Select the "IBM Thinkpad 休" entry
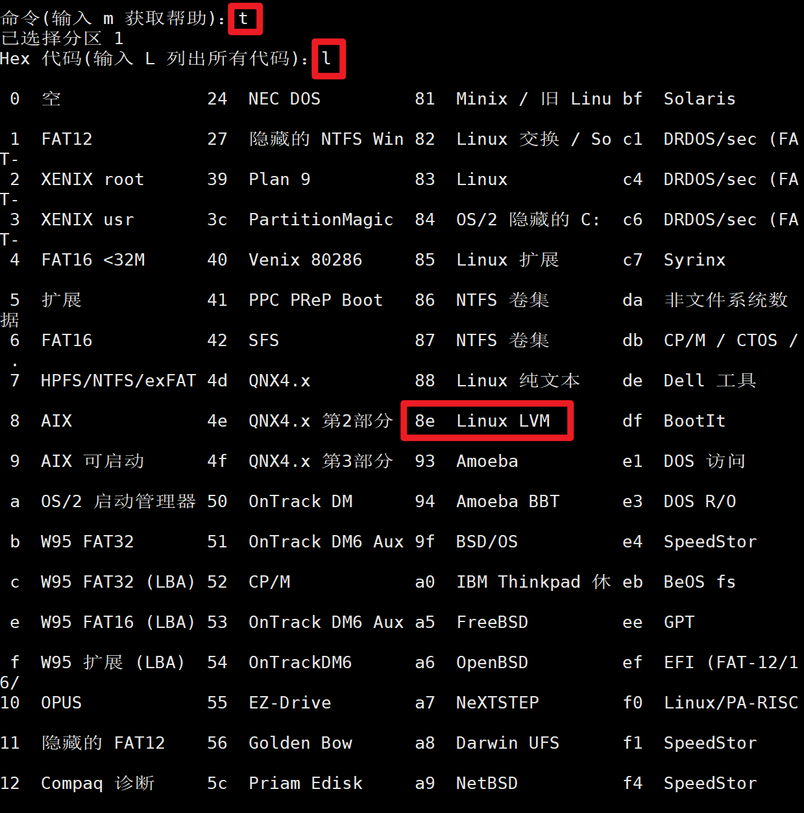The width and height of the screenshot is (804, 813). point(534,582)
